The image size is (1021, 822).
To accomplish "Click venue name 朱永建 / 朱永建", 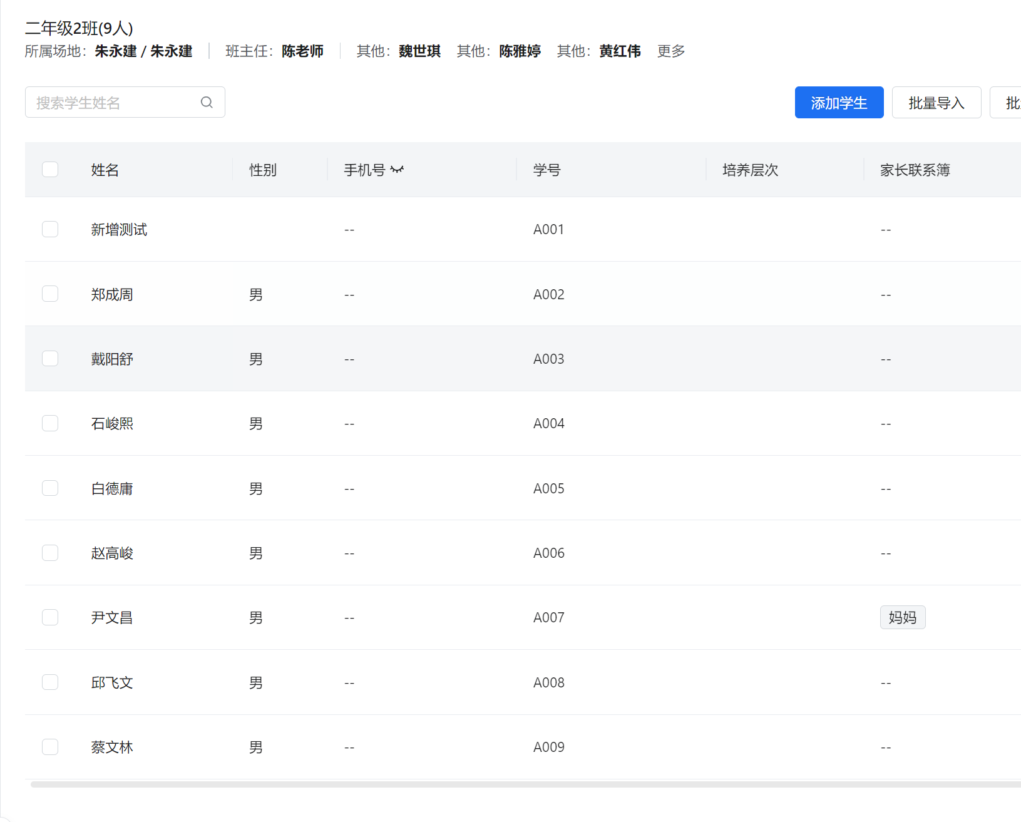I will (x=143, y=51).
